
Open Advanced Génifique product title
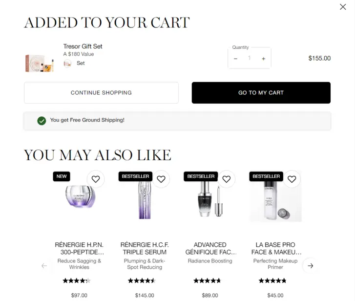[210, 248]
